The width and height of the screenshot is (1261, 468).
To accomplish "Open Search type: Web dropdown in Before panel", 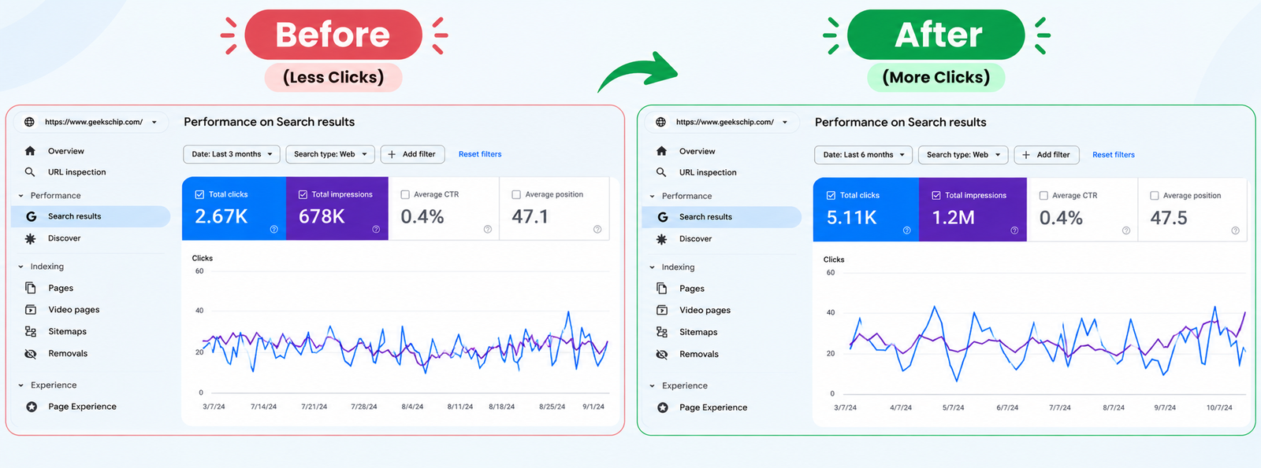I will pyautogui.click(x=330, y=154).
